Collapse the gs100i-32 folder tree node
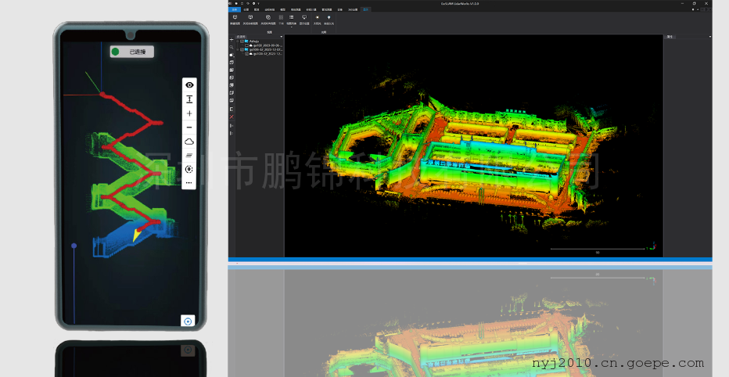 coord(238,49)
